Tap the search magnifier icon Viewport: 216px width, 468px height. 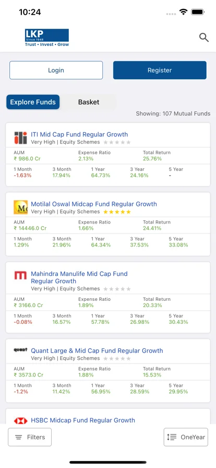point(204,38)
